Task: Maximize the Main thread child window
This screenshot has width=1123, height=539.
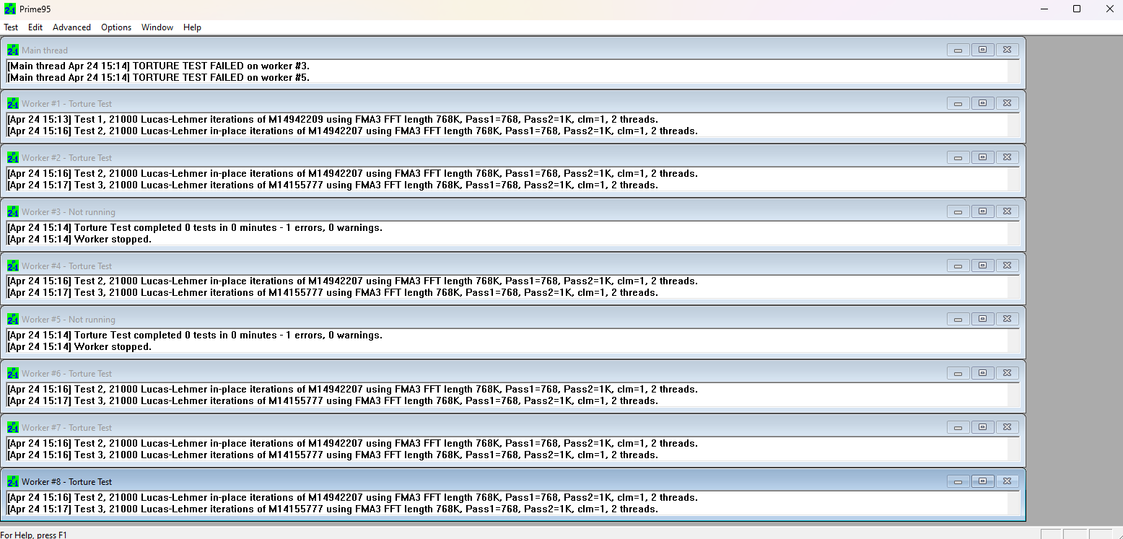Action: (x=982, y=50)
